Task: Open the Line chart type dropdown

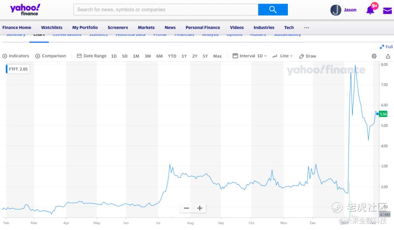Action: click(283, 56)
